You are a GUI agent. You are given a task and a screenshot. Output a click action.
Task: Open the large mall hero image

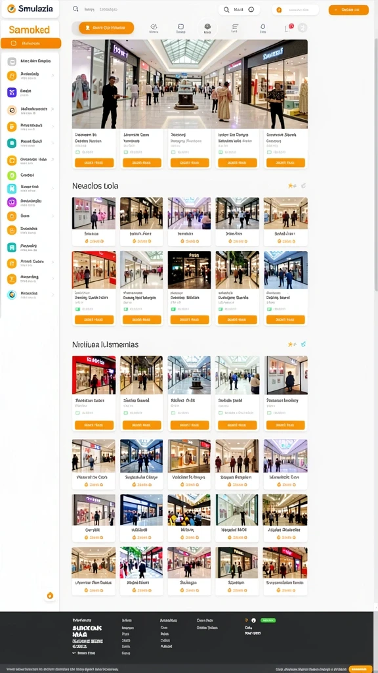click(x=190, y=84)
